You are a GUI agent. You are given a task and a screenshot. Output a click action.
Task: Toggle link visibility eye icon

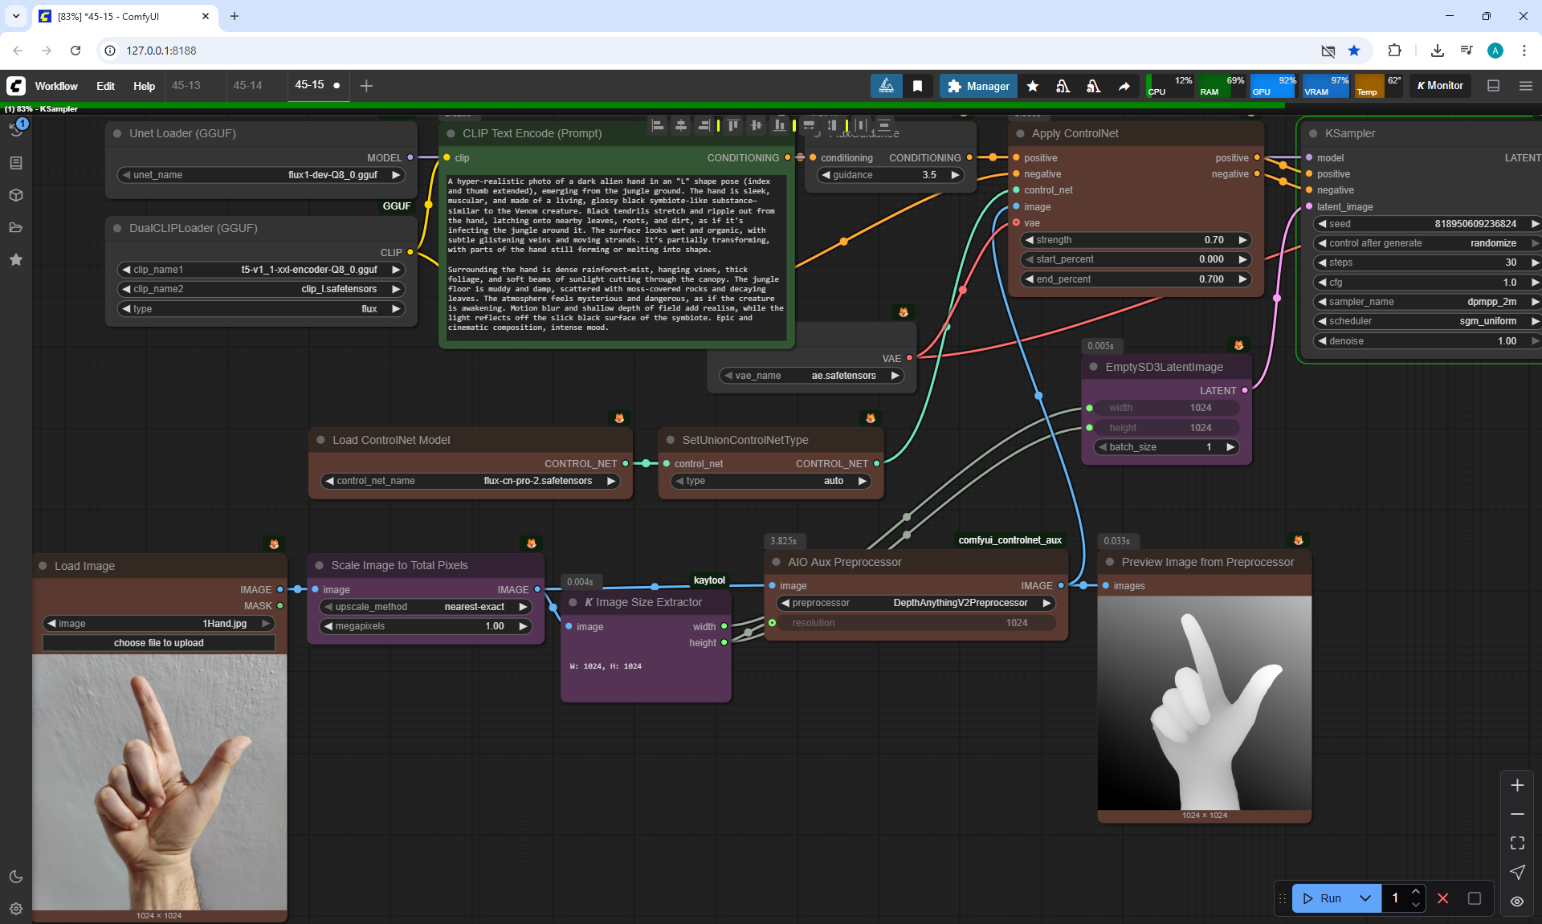1516,902
